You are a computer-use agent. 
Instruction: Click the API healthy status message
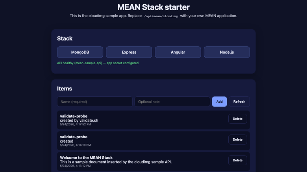(98, 63)
